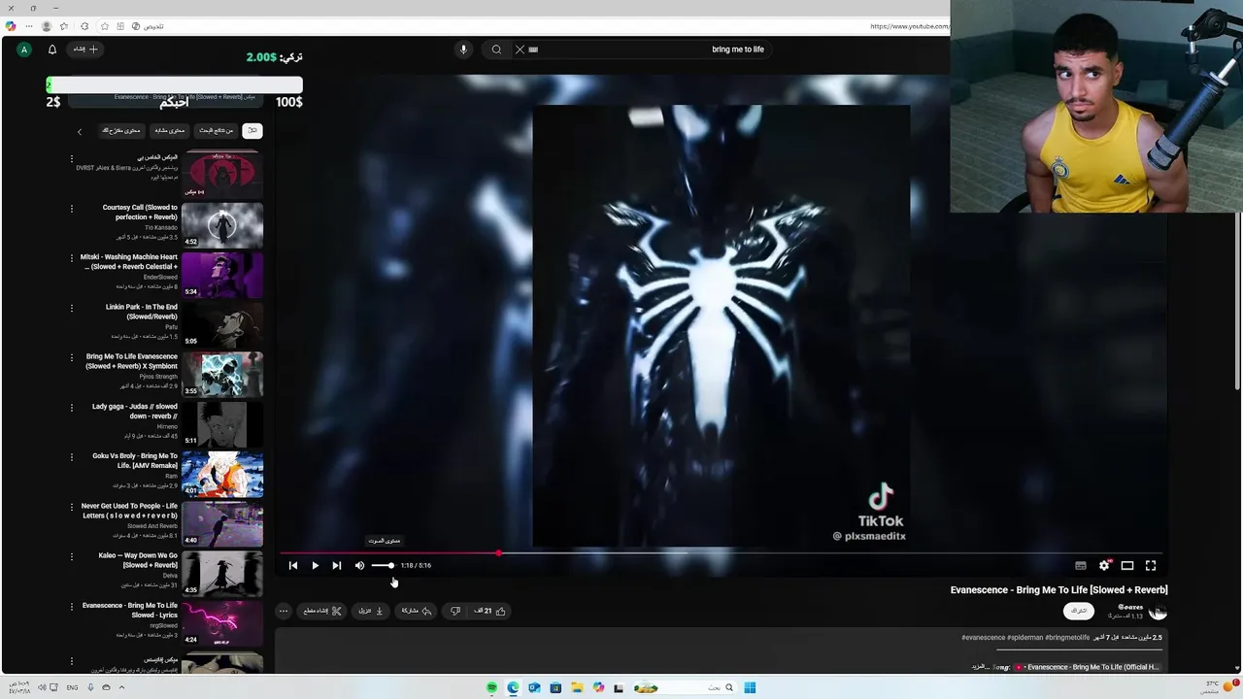Skip to the next video
1243x699 pixels.
336,565
